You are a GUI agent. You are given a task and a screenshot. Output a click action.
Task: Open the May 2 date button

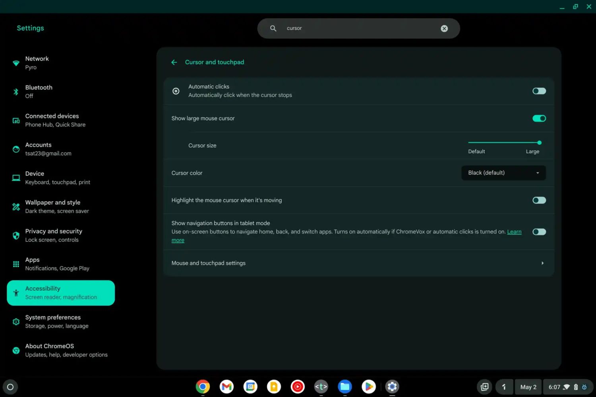point(528,387)
